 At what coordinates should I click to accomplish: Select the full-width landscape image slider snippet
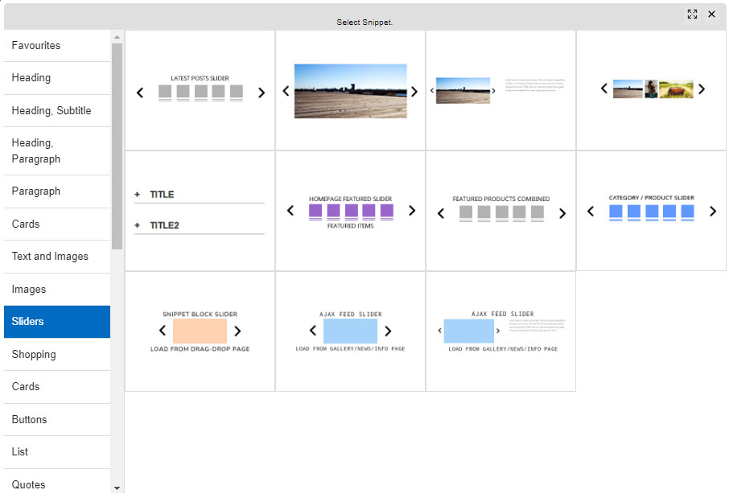click(350, 90)
